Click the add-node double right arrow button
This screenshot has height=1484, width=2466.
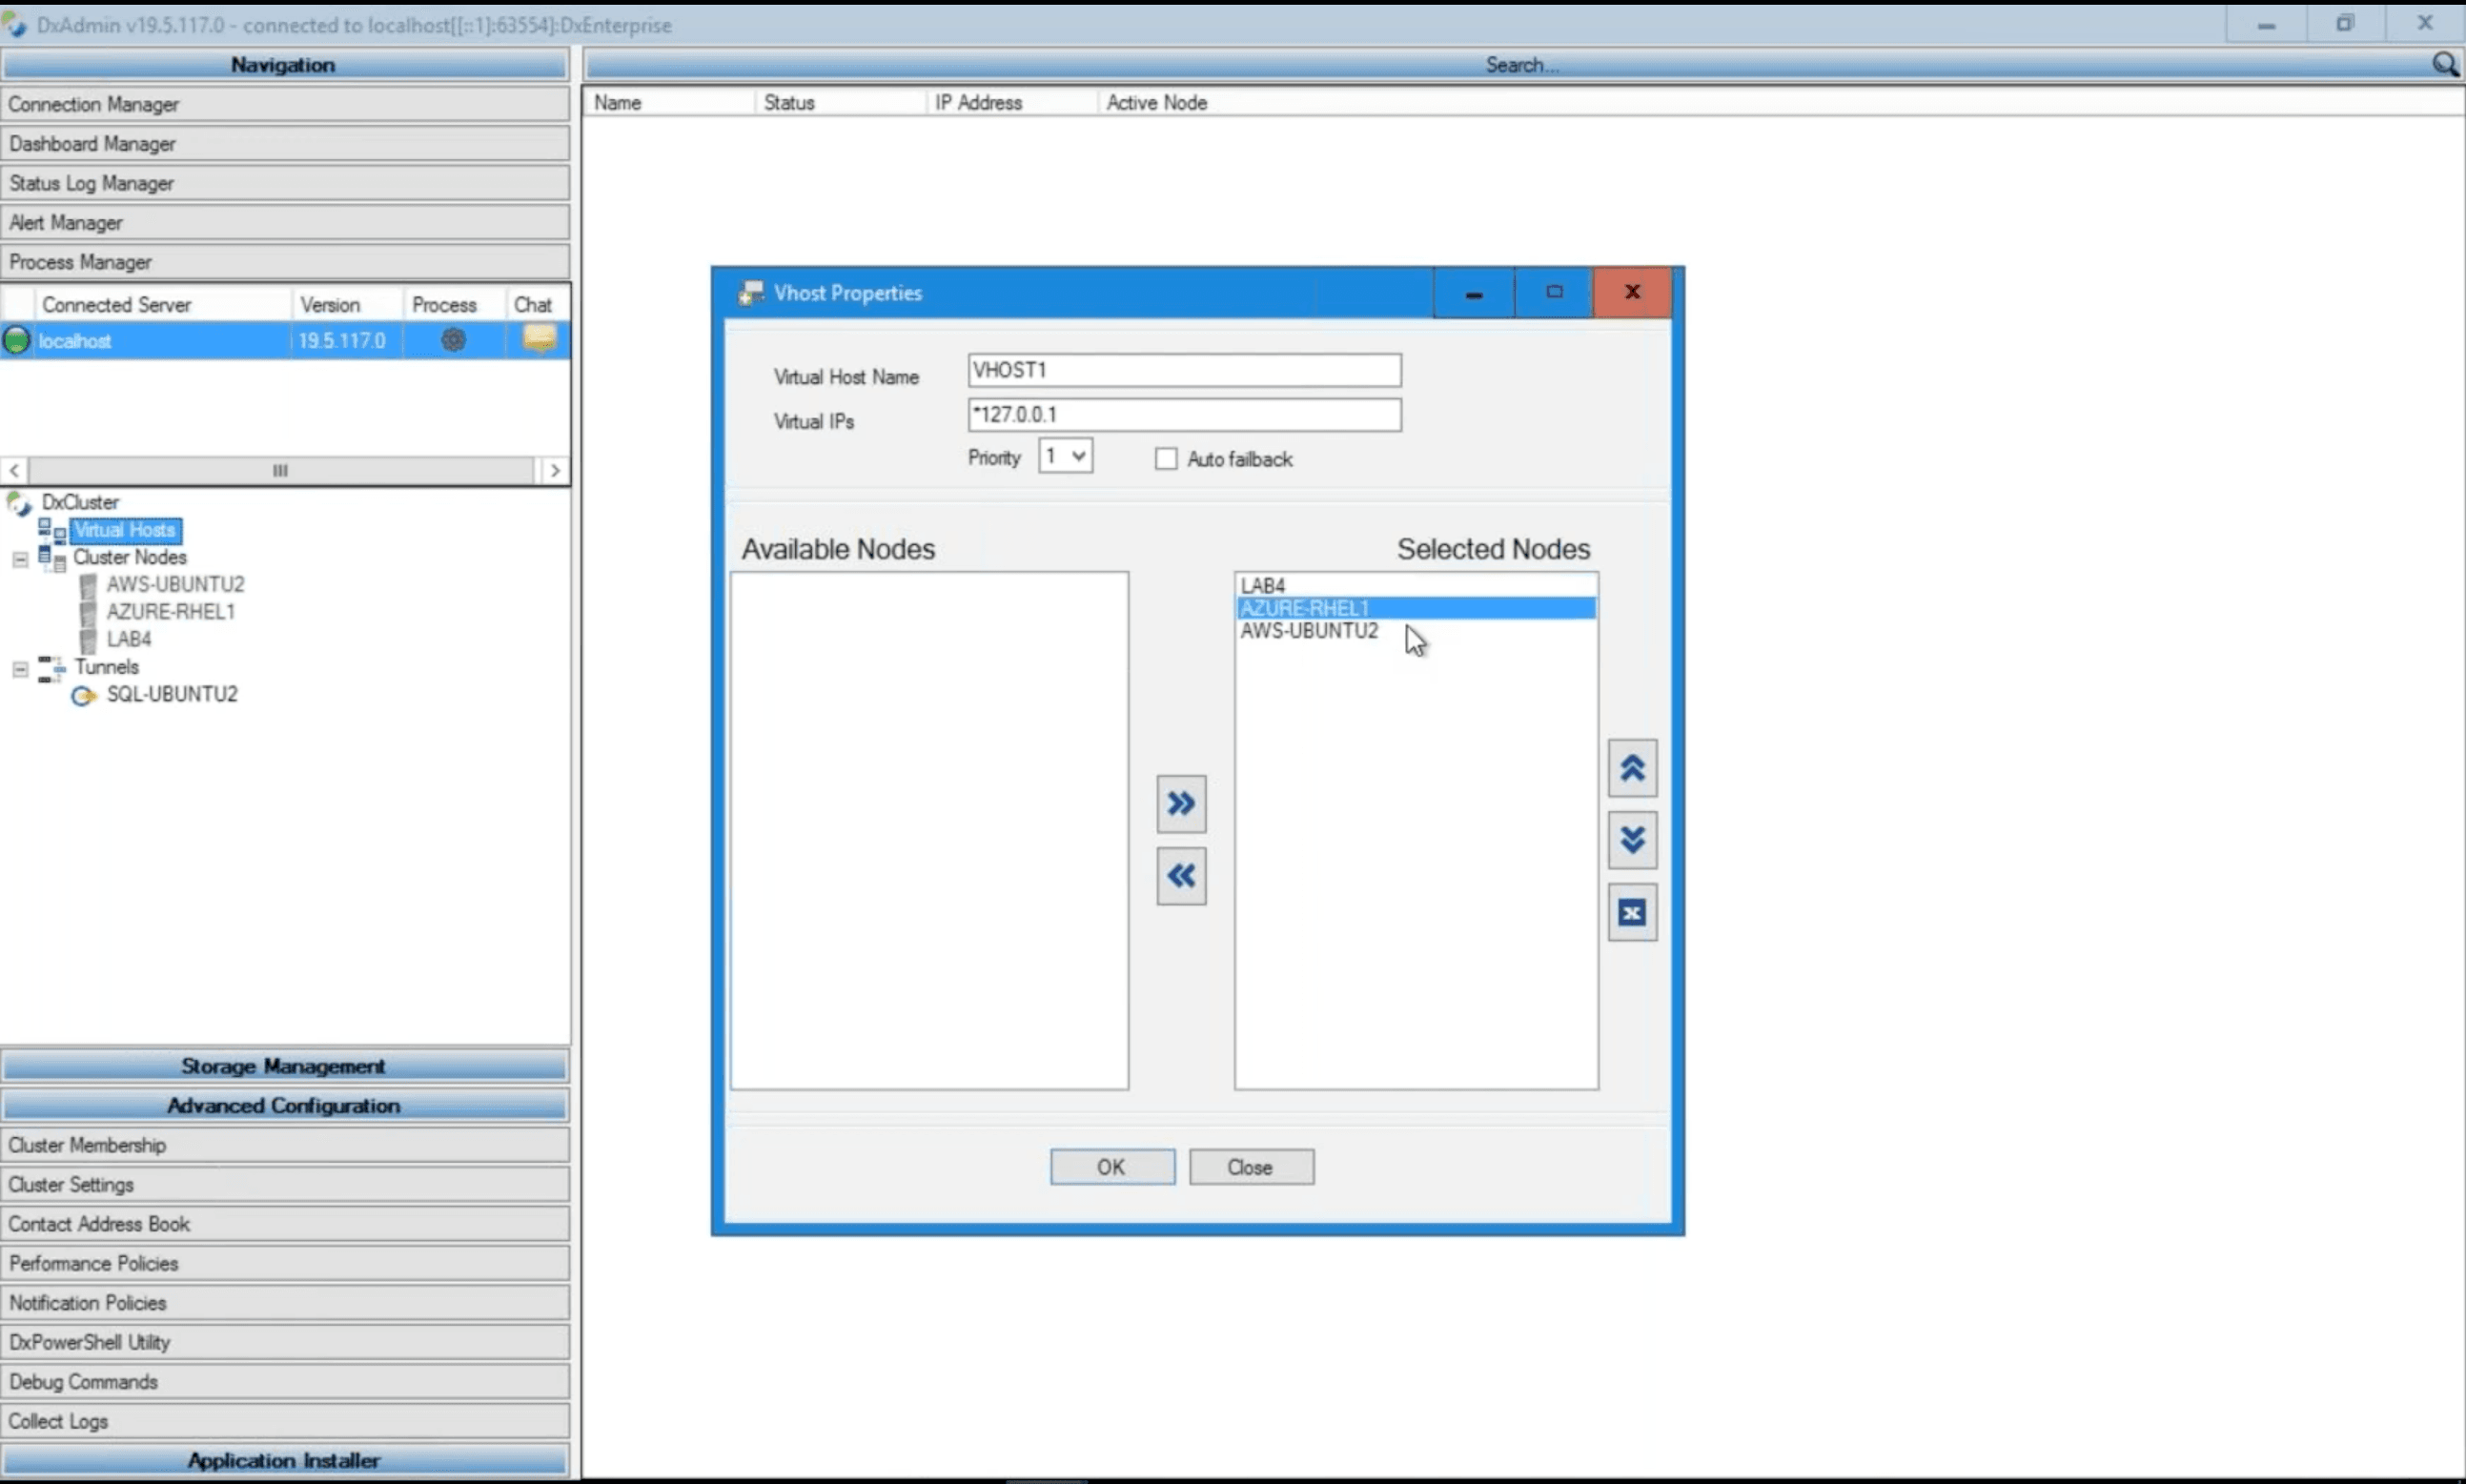[x=1181, y=803]
